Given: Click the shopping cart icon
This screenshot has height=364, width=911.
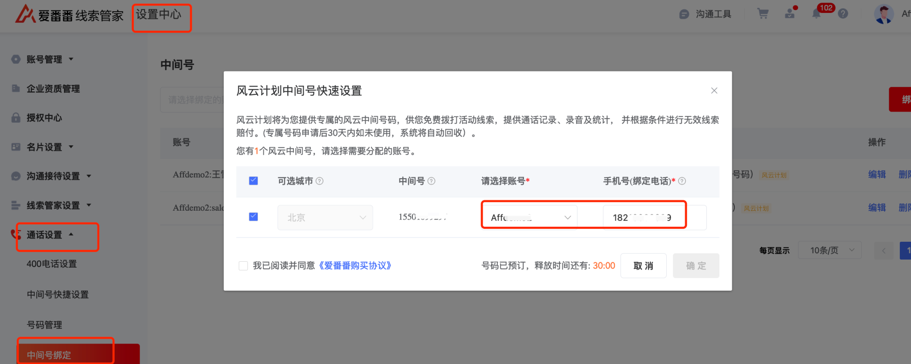Looking at the screenshot, I should click(x=763, y=14).
